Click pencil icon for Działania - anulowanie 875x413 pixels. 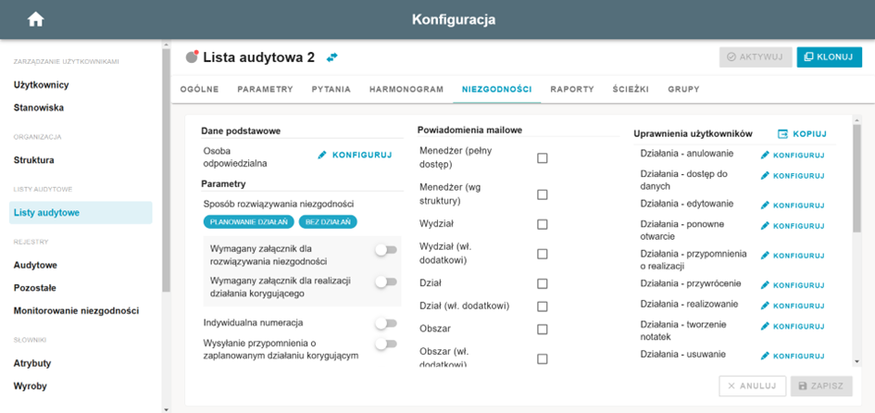click(x=765, y=156)
